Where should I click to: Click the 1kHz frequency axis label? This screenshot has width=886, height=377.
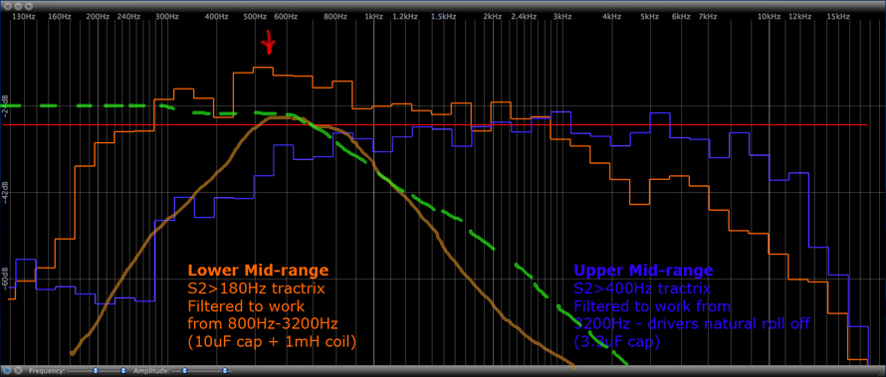(x=373, y=16)
